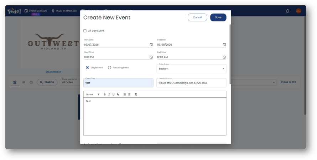This screenshot has height=160, width=317.
Task: Save the new event
Action: click(218, 17)
